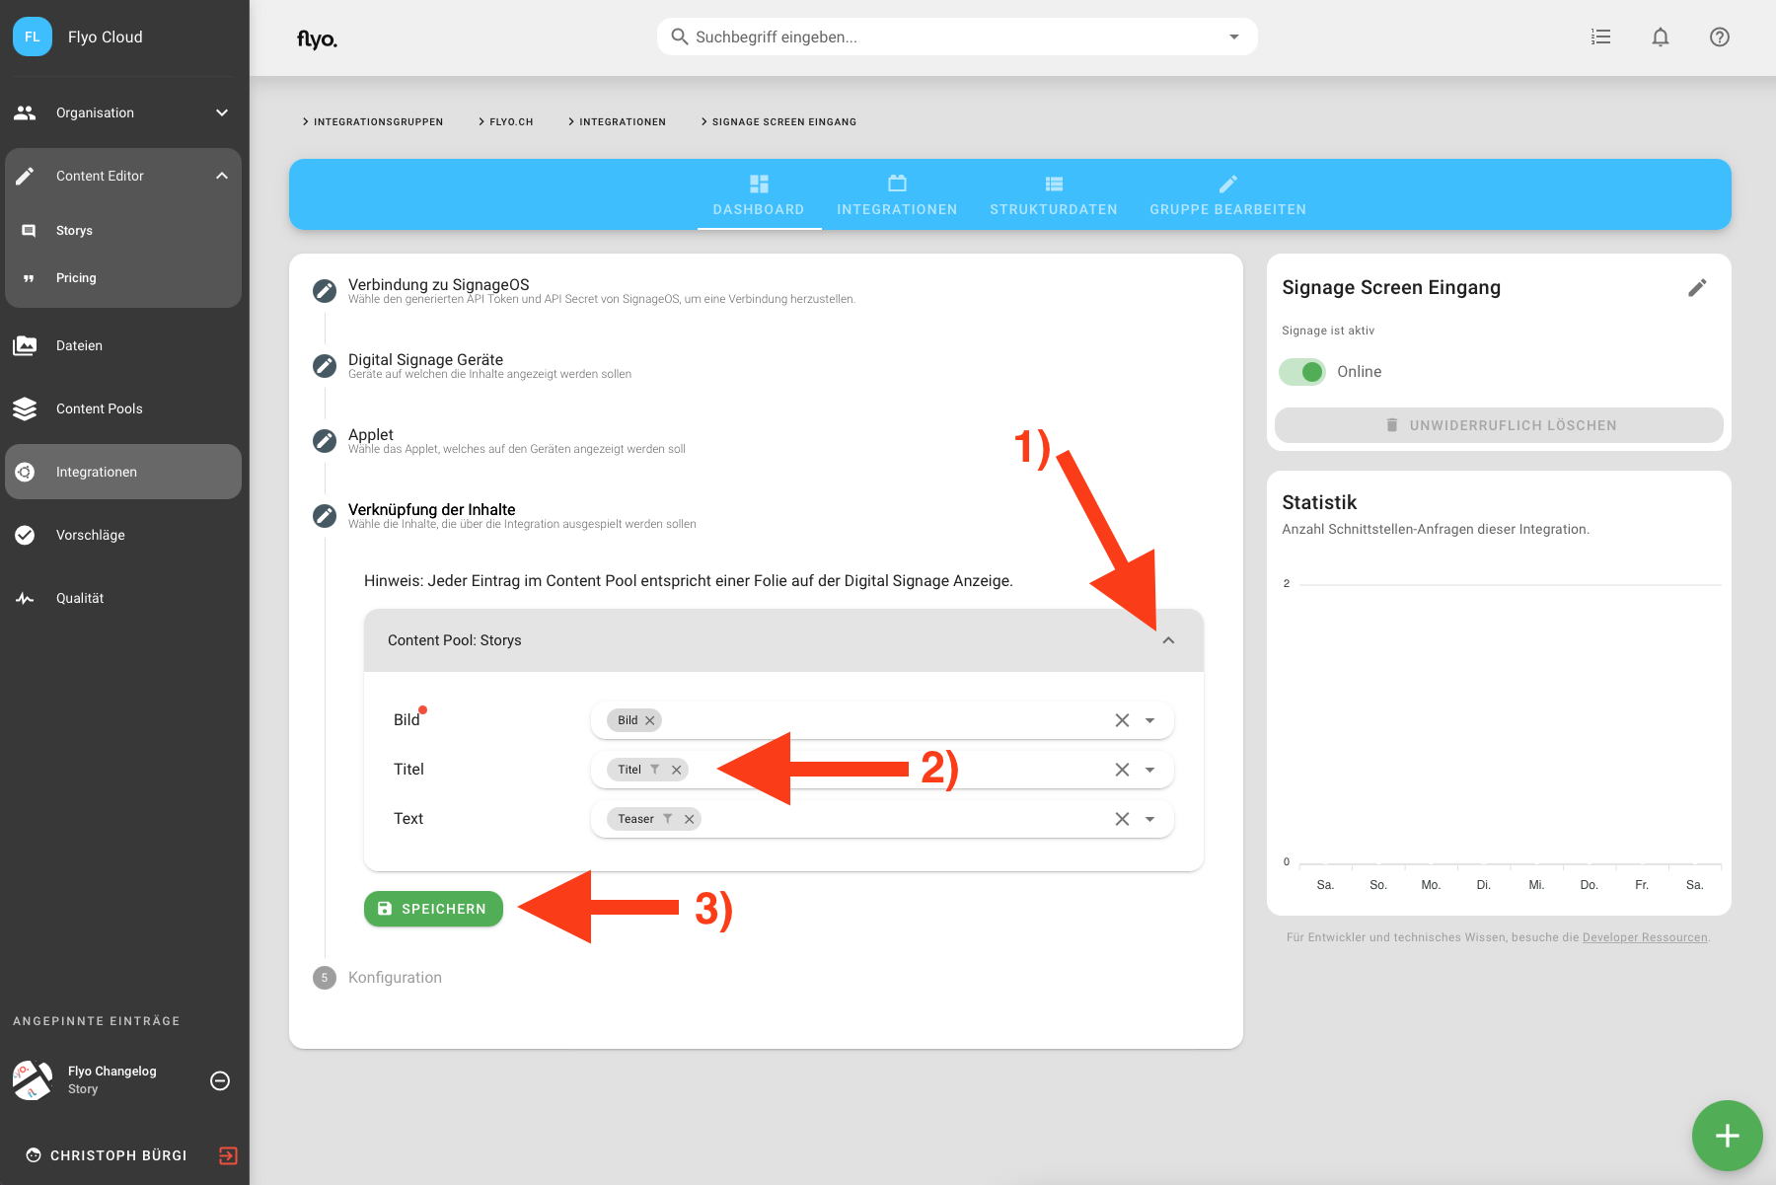The width and height of the screenshot is (1776, 1185).
Task: Open Vorschläge in sidebar
Action: (x=123, y=535)
